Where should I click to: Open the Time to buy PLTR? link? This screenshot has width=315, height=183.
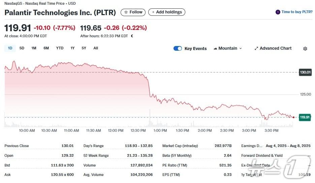coord(297,12)
